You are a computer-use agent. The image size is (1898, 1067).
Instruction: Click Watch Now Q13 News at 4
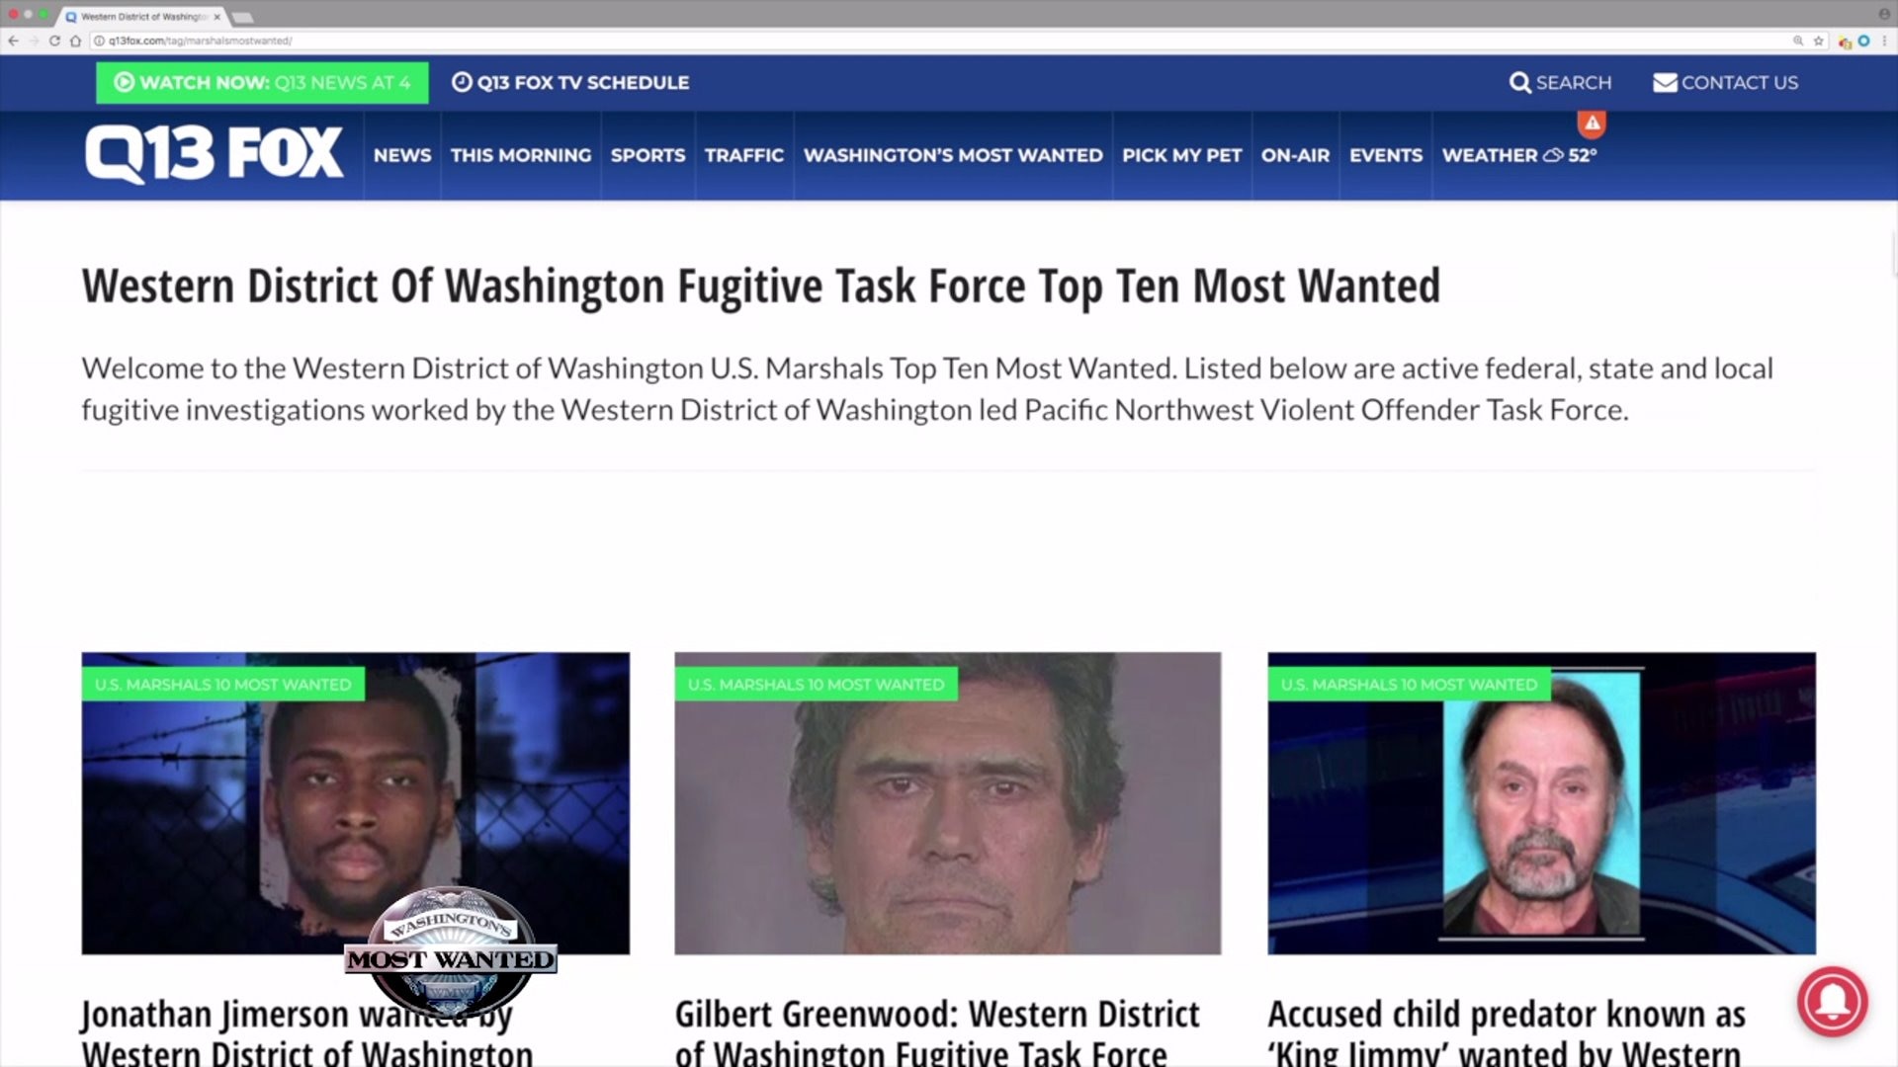coord(262,83)
